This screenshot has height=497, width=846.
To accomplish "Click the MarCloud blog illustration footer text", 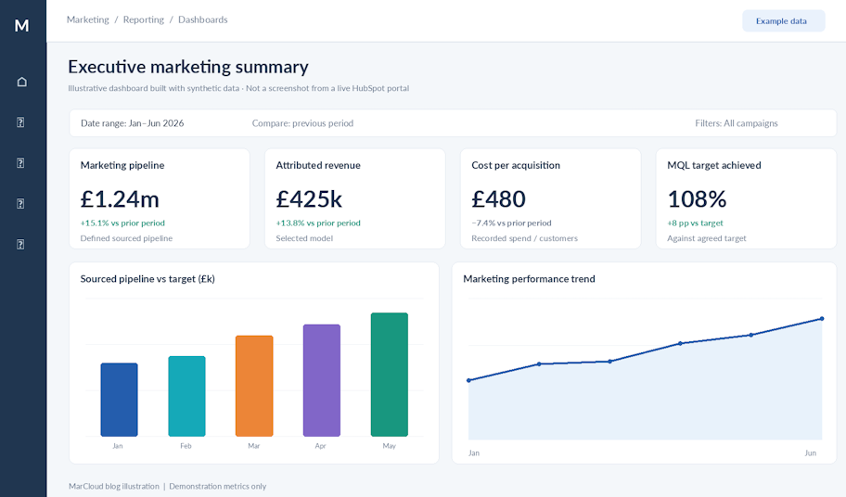I will (114, 486).
